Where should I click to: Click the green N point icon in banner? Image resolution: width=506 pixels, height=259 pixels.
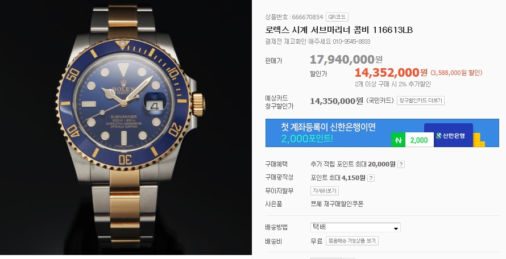coord(398,140)
